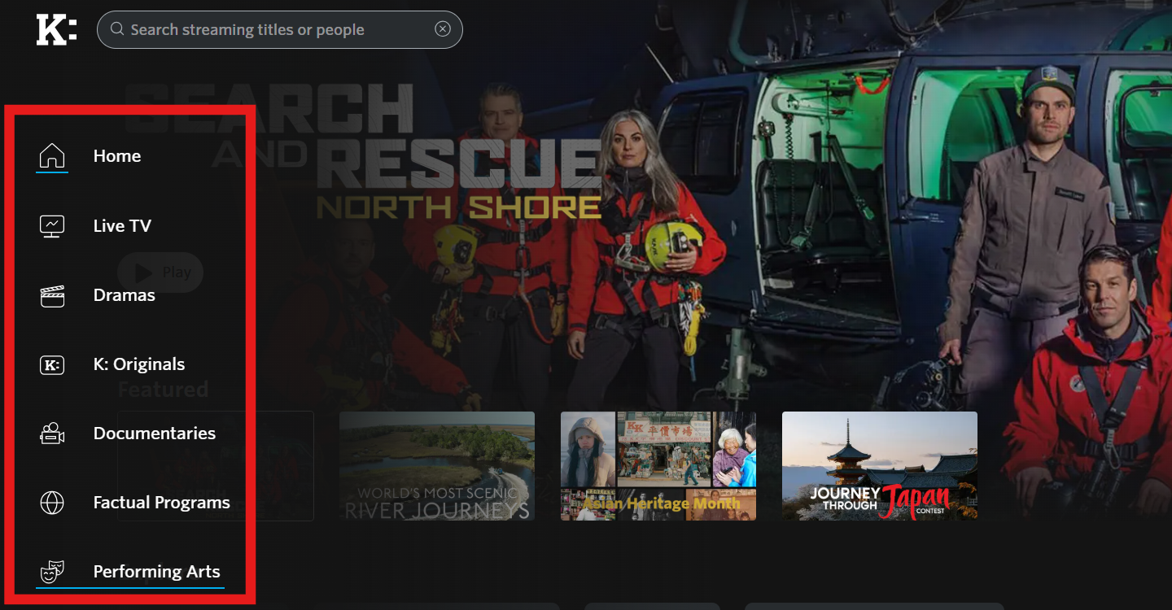Choose the Documentaries video camera icon
The height and width of the screenshot is (610, 1172).
(52, 434)
